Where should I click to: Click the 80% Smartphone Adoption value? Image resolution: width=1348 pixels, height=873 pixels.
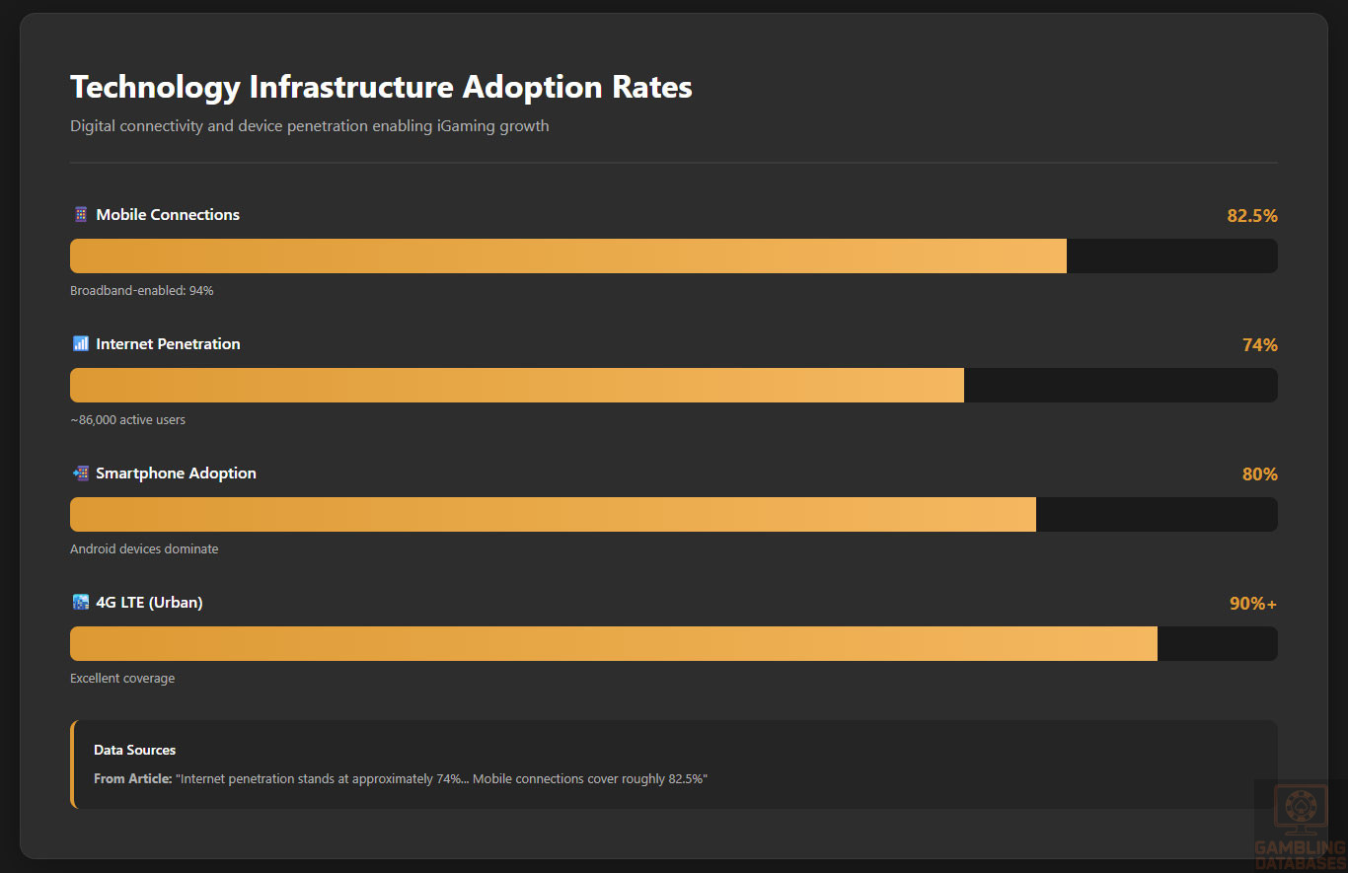[x=1259, y=474]
